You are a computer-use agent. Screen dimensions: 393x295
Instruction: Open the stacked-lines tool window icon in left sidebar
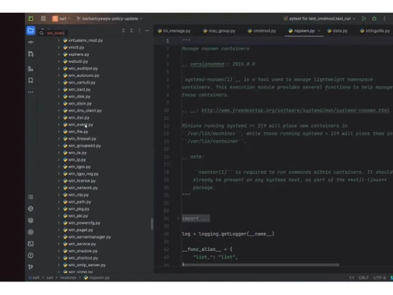point(31,197)
